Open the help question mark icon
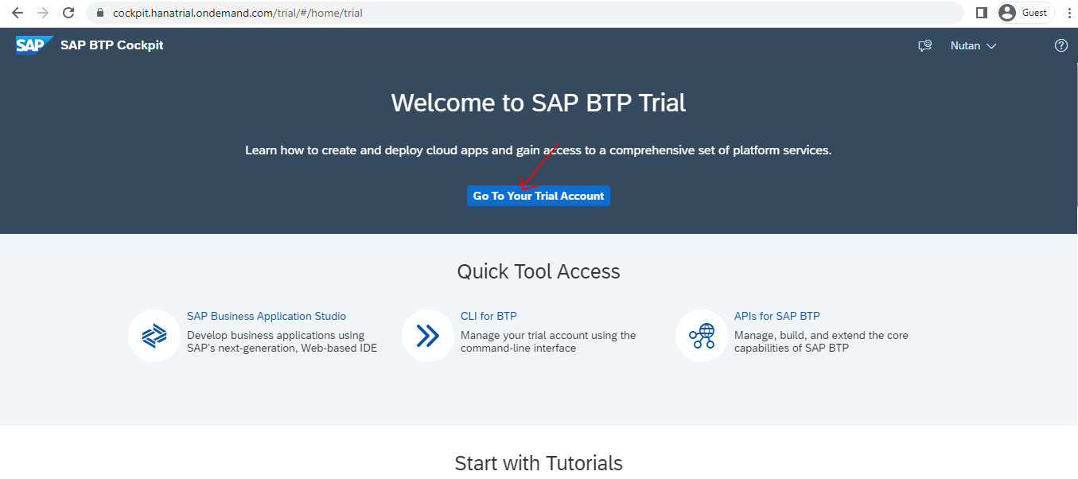 (x=1061, y=45)
